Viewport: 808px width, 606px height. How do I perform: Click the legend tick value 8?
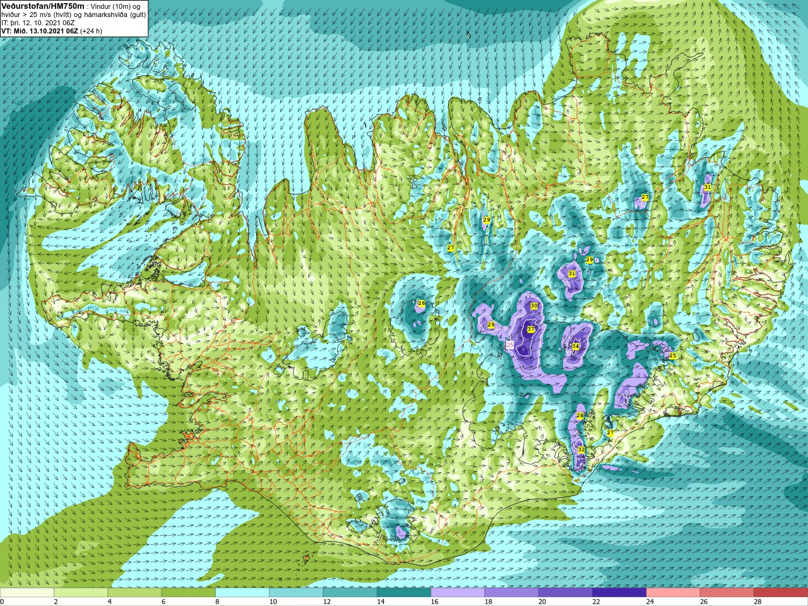[x=217, y=602]
